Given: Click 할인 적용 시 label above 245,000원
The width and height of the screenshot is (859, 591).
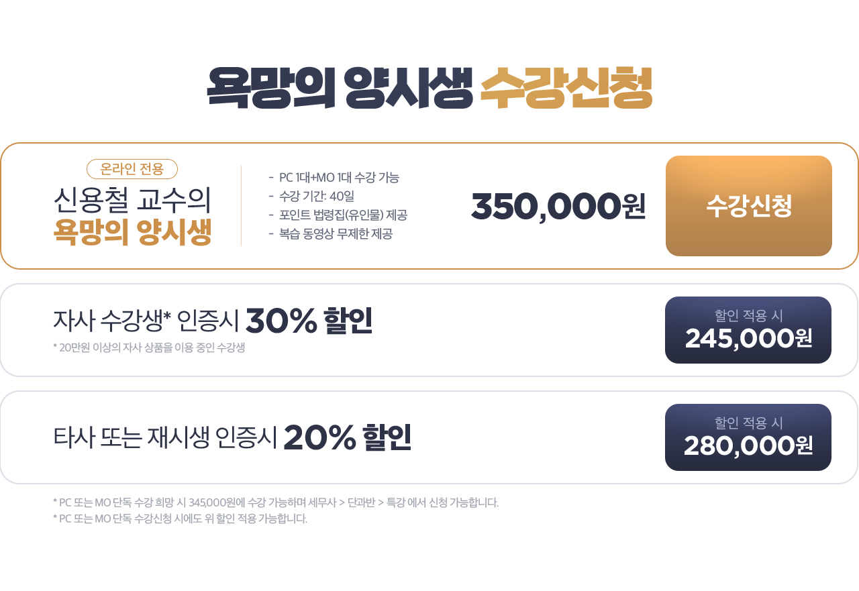Looking at the screenshot, I should tap(748, 315).
